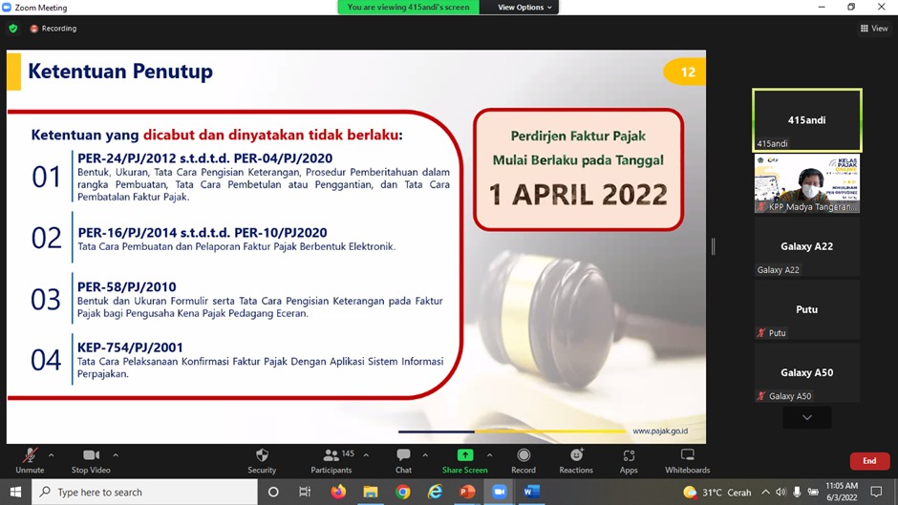Viewport: 898px width, 505px height.
Task: Open the Reactions menu
Action: point(576,458)
